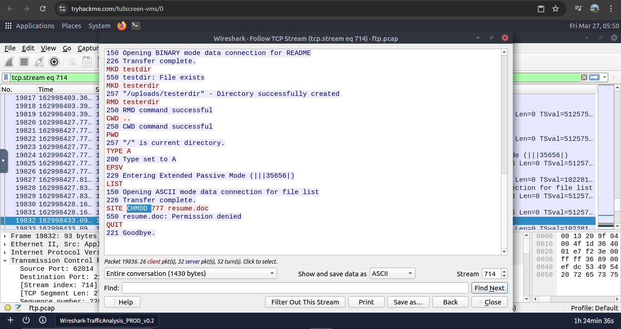621x329 pixels.
Task: Open the View menu
Action: pyautogui.click(x=48, y=48)
